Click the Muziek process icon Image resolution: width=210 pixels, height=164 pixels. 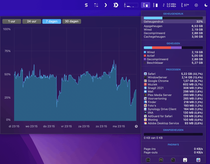[145, 84]
